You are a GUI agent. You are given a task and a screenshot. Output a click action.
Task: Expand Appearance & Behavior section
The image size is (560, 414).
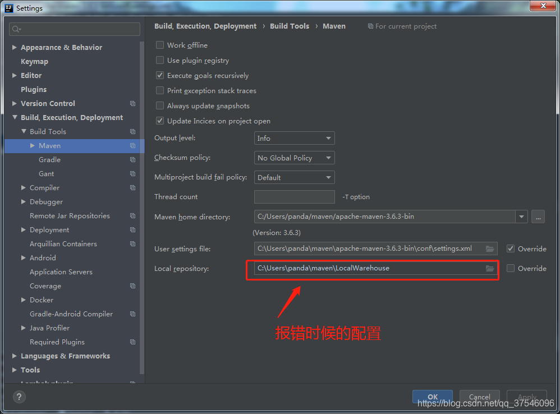[x=14, y=48]
